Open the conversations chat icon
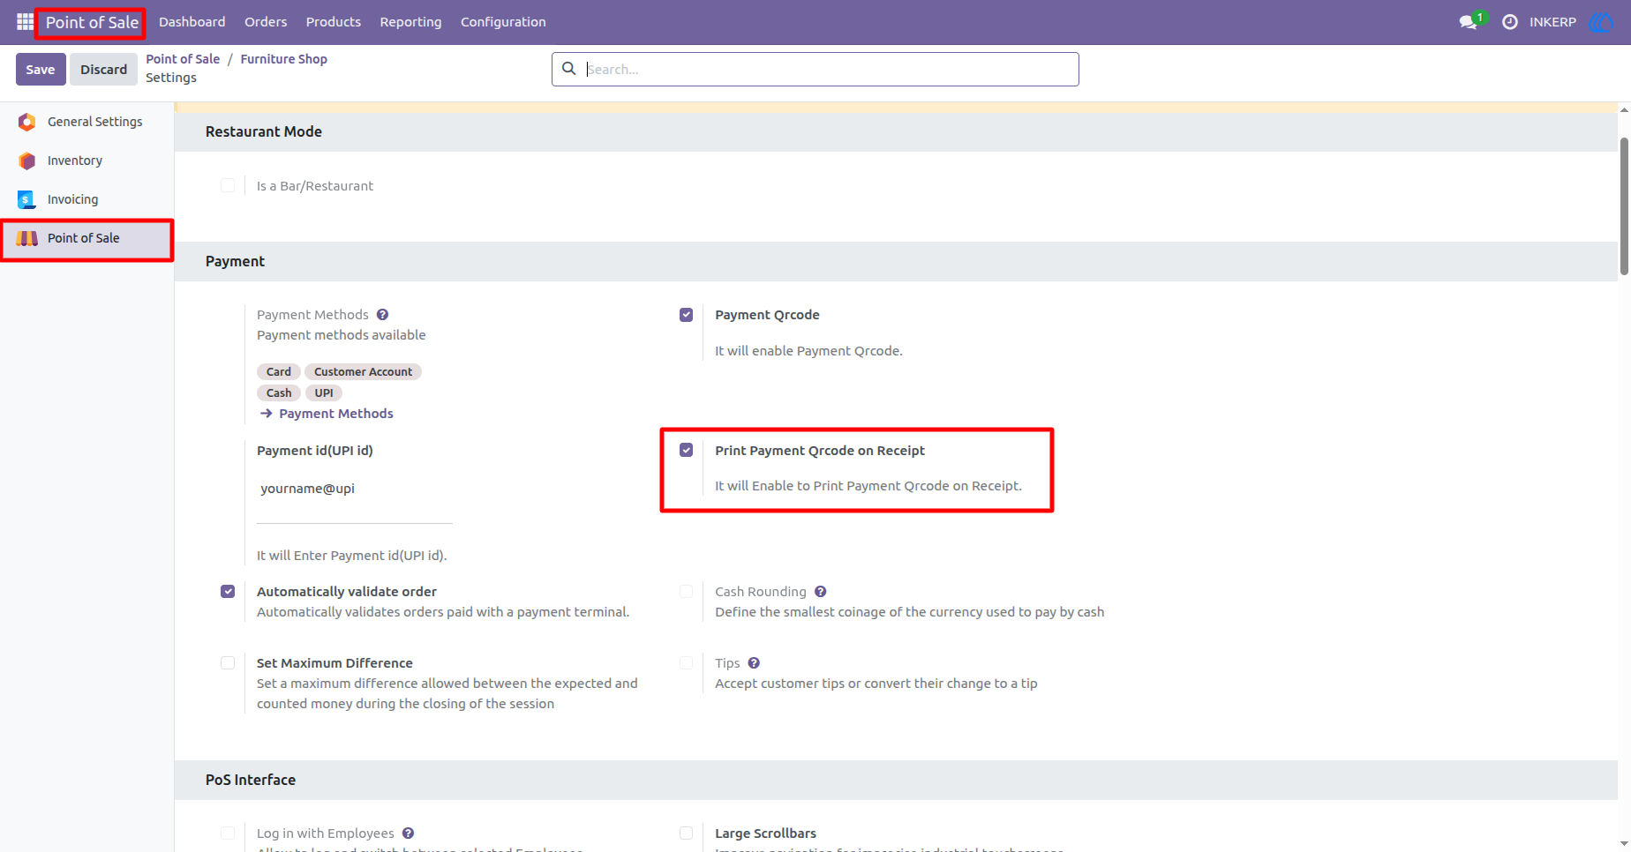The image size is (1631, 852). 1469,22
